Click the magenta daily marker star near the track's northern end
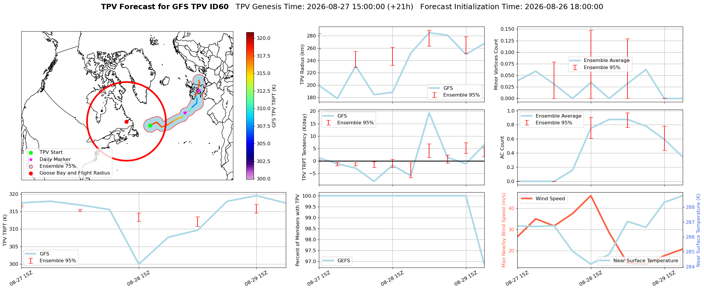The width and height of the screenshot is (704, 290). (x=199, y=90)
